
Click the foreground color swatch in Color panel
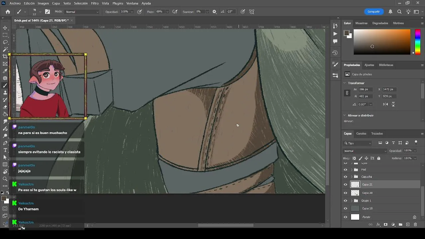point(346,33)
